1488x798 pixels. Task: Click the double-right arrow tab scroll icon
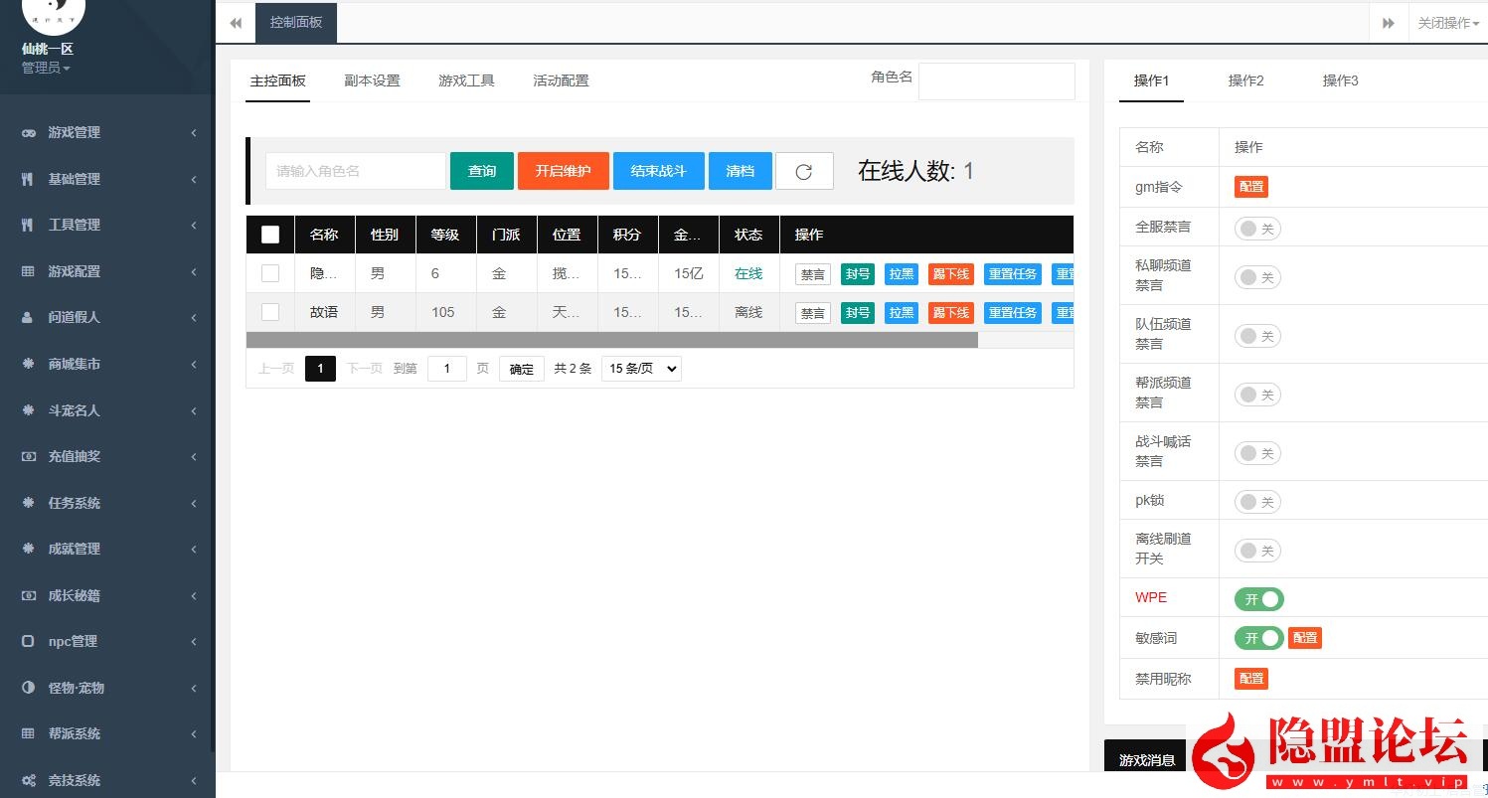[1388, 23]
